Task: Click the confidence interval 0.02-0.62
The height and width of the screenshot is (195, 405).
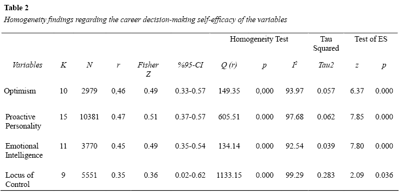Action: coord(190,175)
